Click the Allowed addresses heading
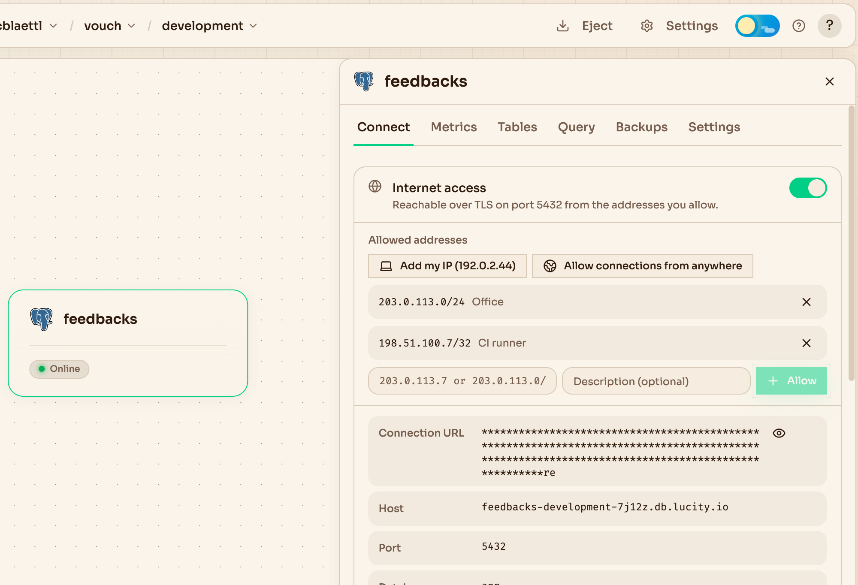 pyautogui.click(x=417, y=240)
